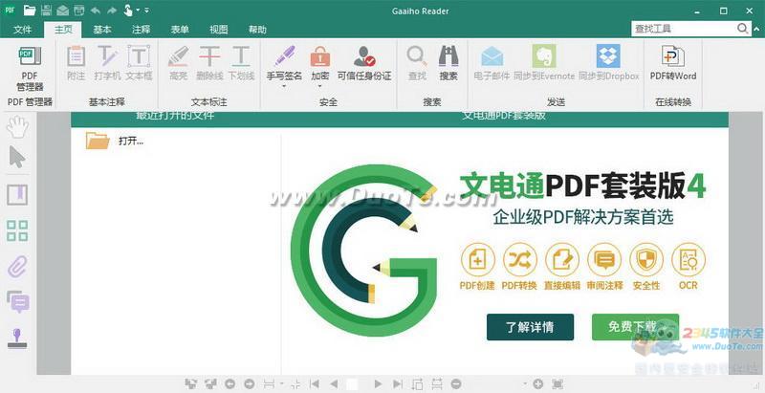This screenshot has height=393, width=765.
Task: Click the PDF转换 feature circle
Action: click(x=519, y=260)
